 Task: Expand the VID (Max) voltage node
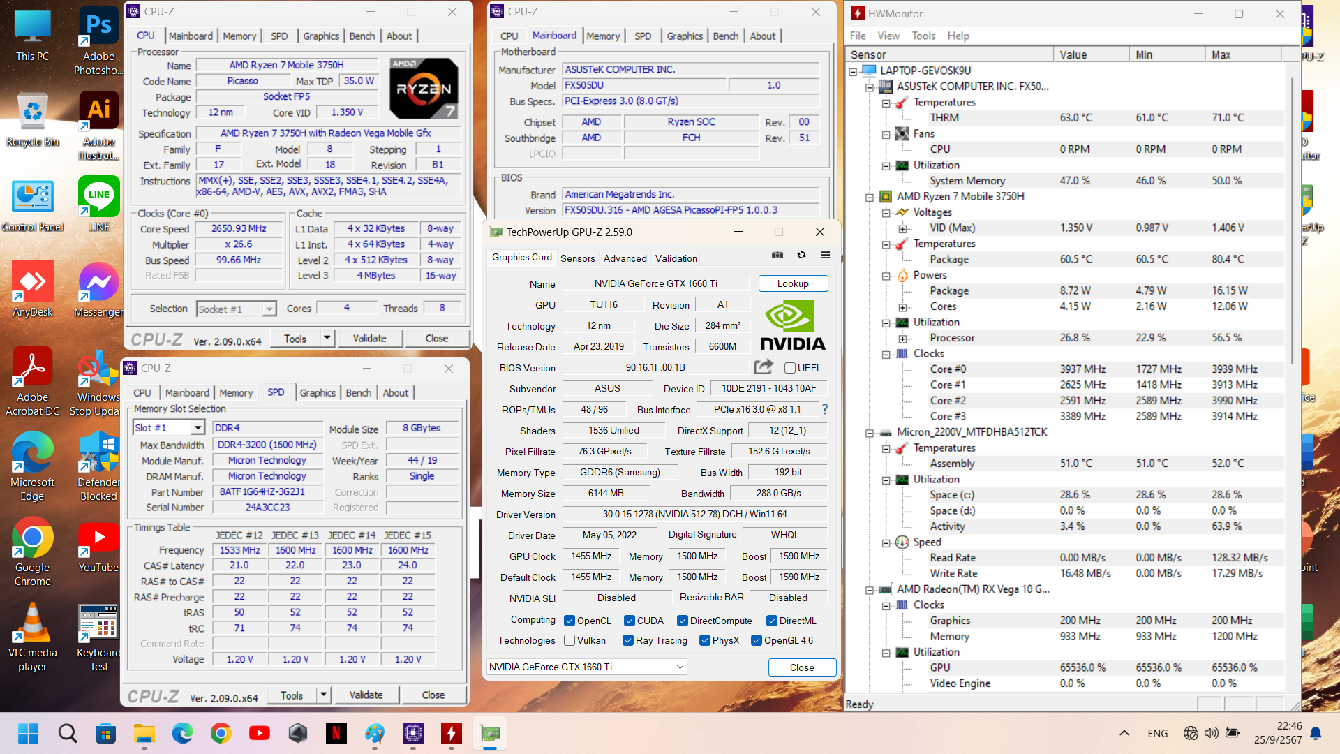pos(902,228)
